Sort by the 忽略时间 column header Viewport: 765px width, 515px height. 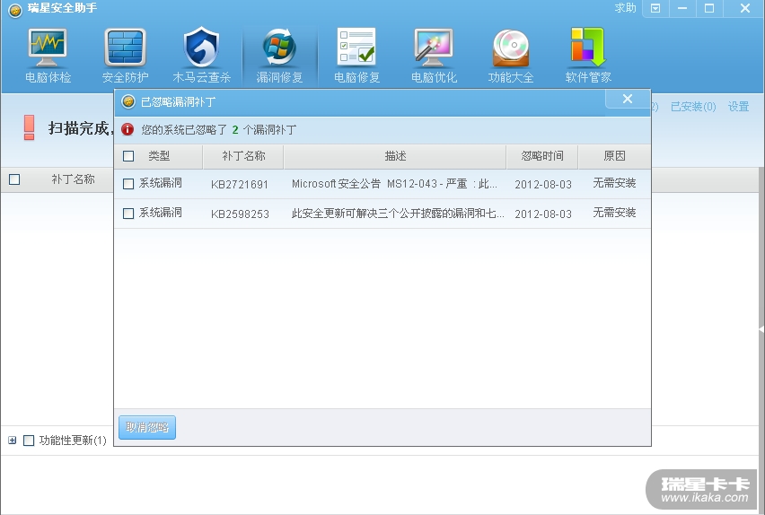542,156
